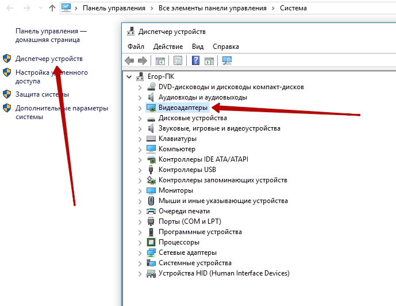This screenshot has height=306, width=396.
Task: Open Диспетчер устройств link in left pane
Action: click(49, 59)
